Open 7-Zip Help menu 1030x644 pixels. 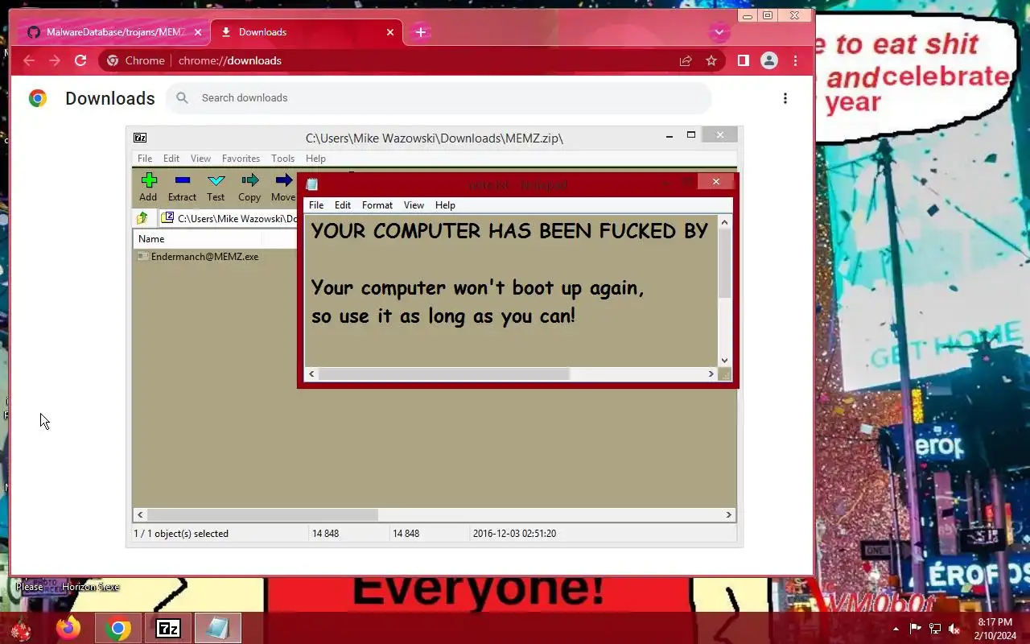(315, 159)
